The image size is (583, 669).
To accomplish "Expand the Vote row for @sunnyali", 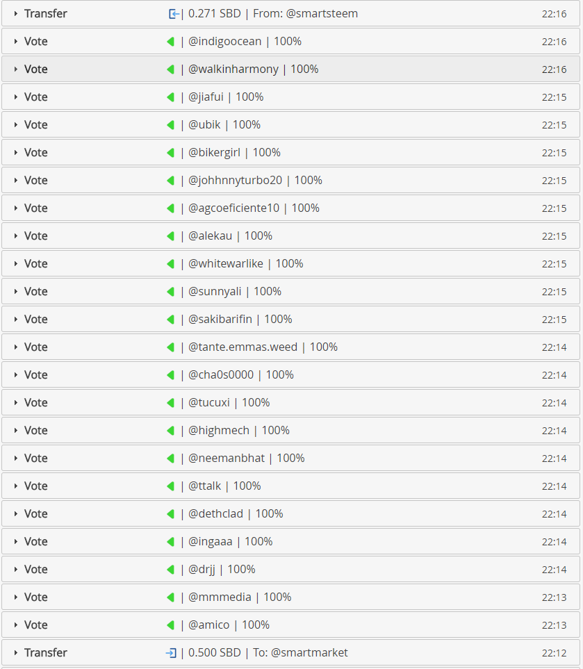I will click(16, 291).
